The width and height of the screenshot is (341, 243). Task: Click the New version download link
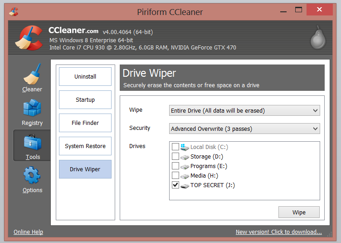(279, 232)
